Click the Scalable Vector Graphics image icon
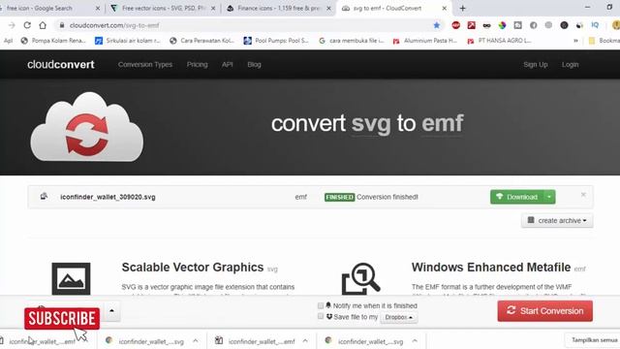Screen dimensions: 620x349 71,278
